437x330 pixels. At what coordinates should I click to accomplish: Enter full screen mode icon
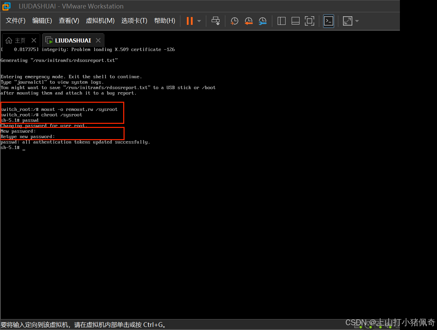pyautogui.click(x=309, y=21)
